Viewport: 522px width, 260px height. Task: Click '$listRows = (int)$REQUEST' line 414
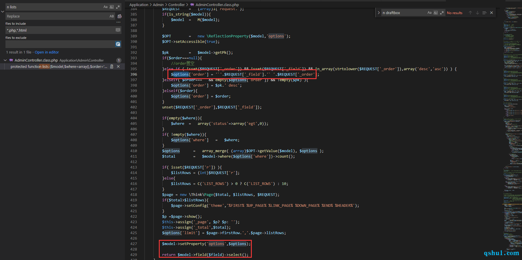click(x=205, y=173)
